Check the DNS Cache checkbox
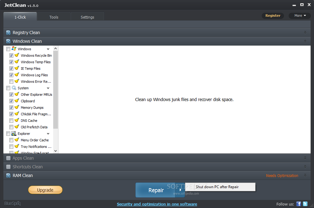 coord(11,121)
